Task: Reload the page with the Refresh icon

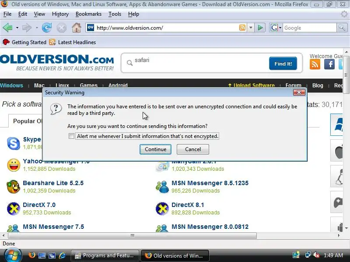Action: tap(47, 28)
